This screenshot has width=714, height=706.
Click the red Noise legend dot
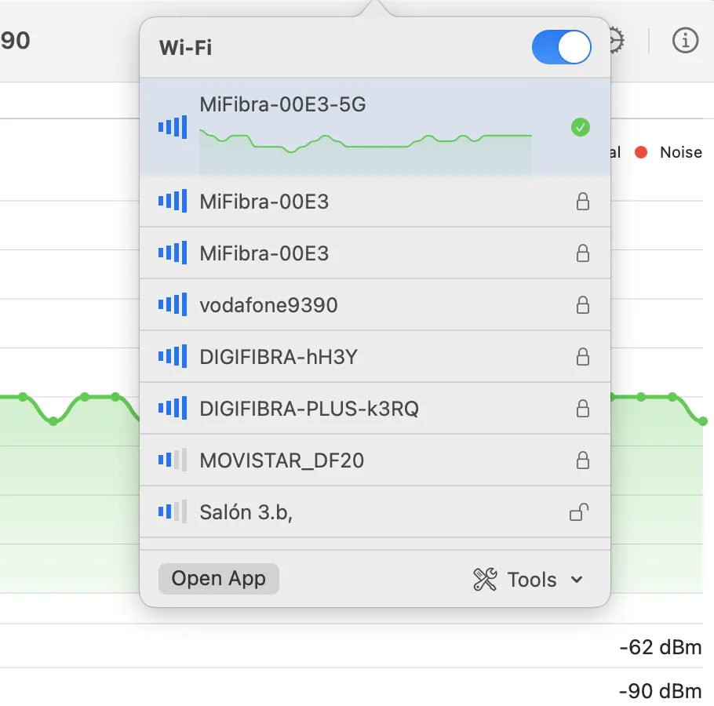click(641, 152)
